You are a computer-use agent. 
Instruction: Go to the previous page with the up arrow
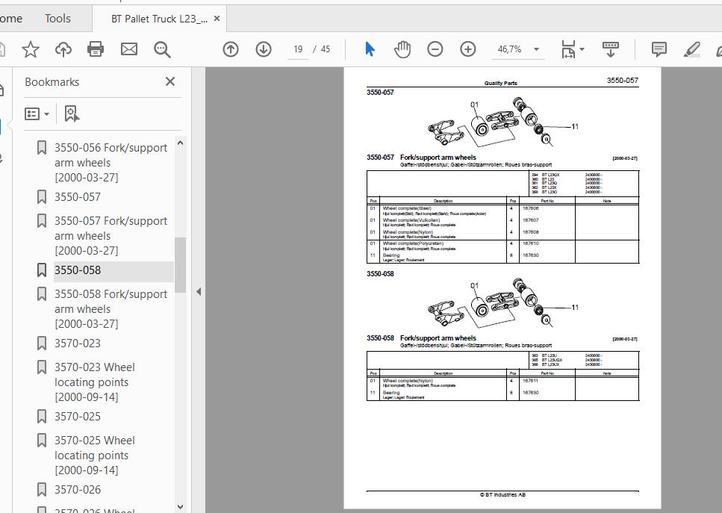231,49
